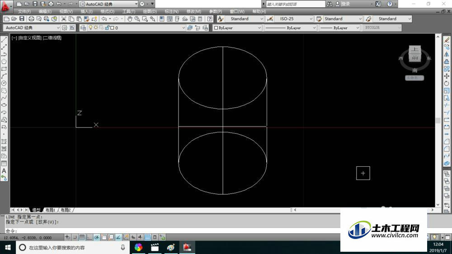Click the Pan hand icon
The height and width of the screenshot is (254, 452).
130,19
